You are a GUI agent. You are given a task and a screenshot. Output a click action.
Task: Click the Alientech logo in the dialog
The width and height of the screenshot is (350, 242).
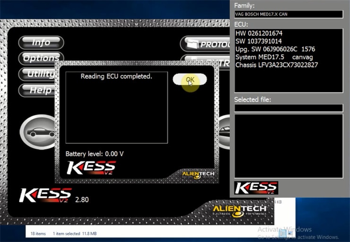tap(198, 175)
